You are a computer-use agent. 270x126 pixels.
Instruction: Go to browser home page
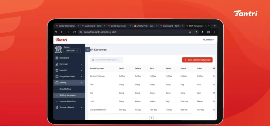point(56,32)
